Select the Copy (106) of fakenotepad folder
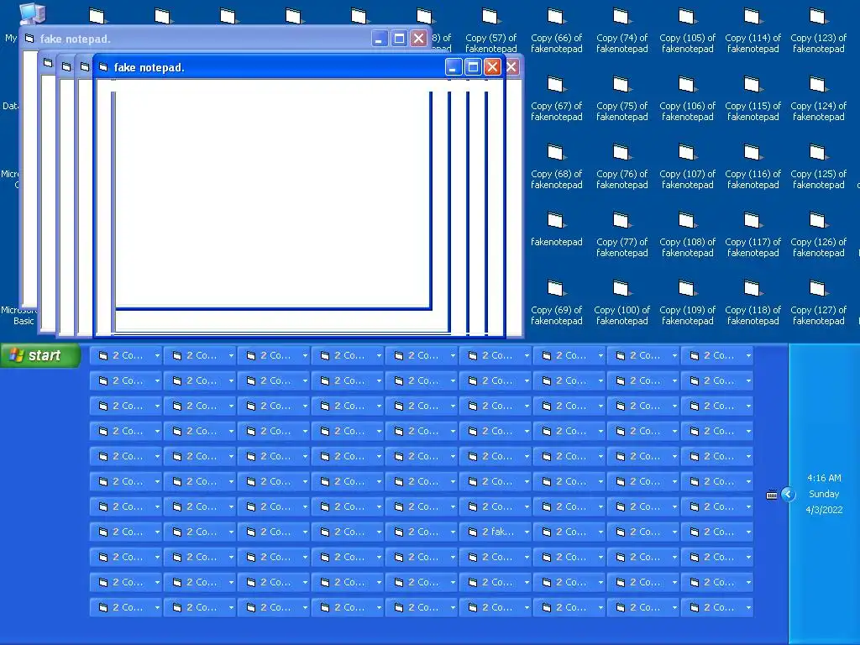The width and height of the screenshot is (860, 645). pos(687,99)
